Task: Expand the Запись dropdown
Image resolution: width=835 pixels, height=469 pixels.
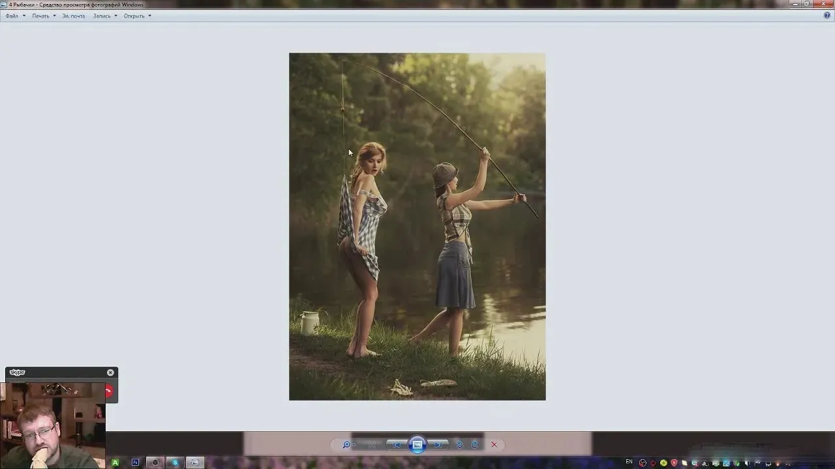Action: point(102,16)
